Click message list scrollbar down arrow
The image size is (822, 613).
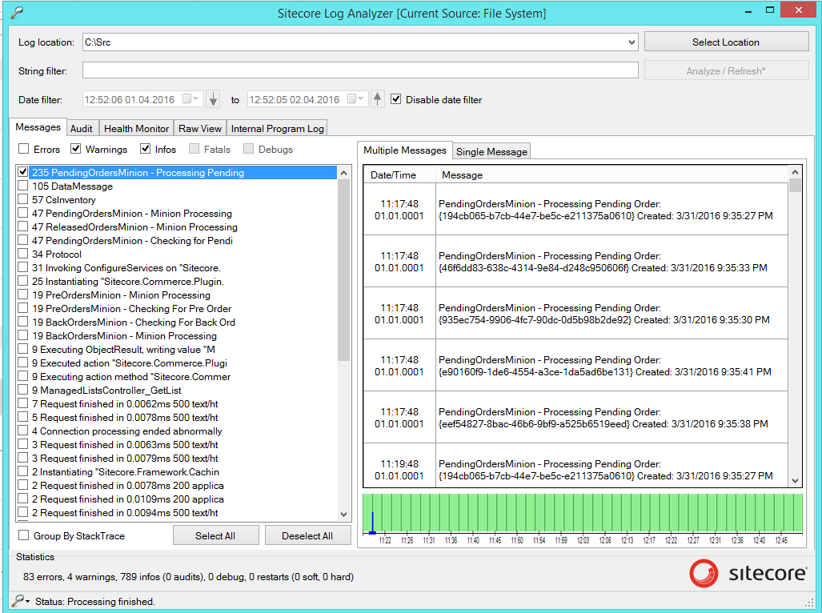point(344,514)
